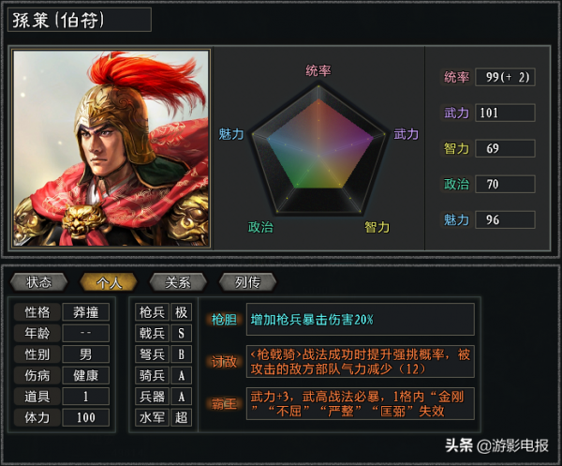Click the 魅力 value box showing 96
562x466 pixels.
[505, 219]
